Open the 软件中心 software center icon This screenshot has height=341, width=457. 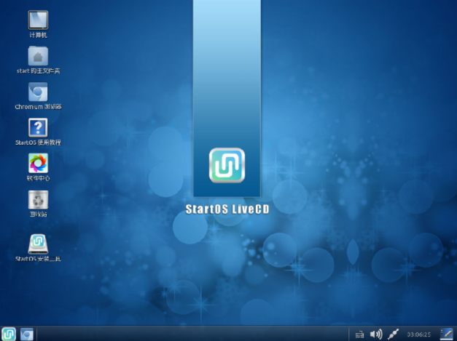(x=38, y=162)
